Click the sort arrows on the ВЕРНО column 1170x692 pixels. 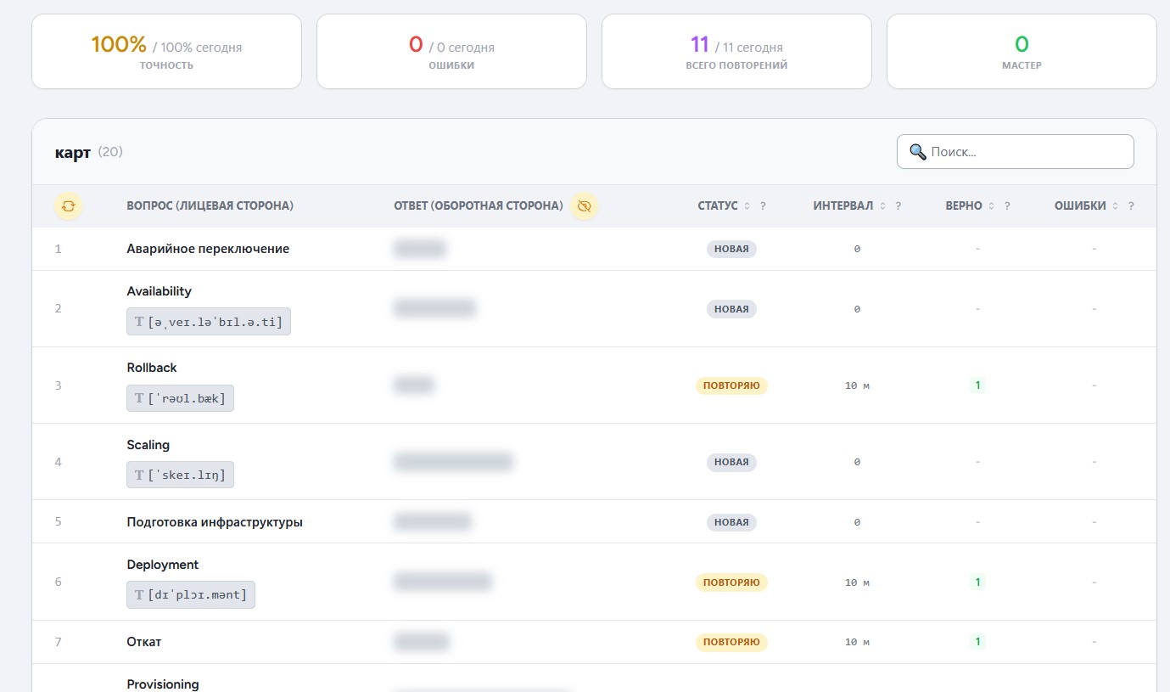coord(992,205)
